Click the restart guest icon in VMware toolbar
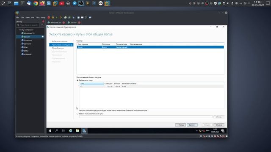 pos(61,18)
